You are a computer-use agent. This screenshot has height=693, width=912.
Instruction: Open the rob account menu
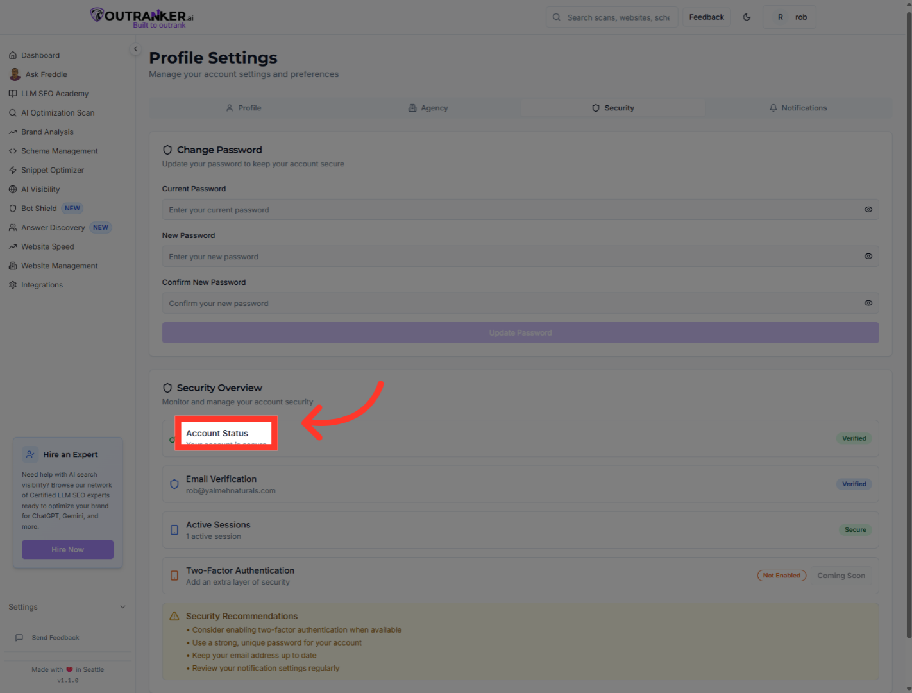pos(790,17)
